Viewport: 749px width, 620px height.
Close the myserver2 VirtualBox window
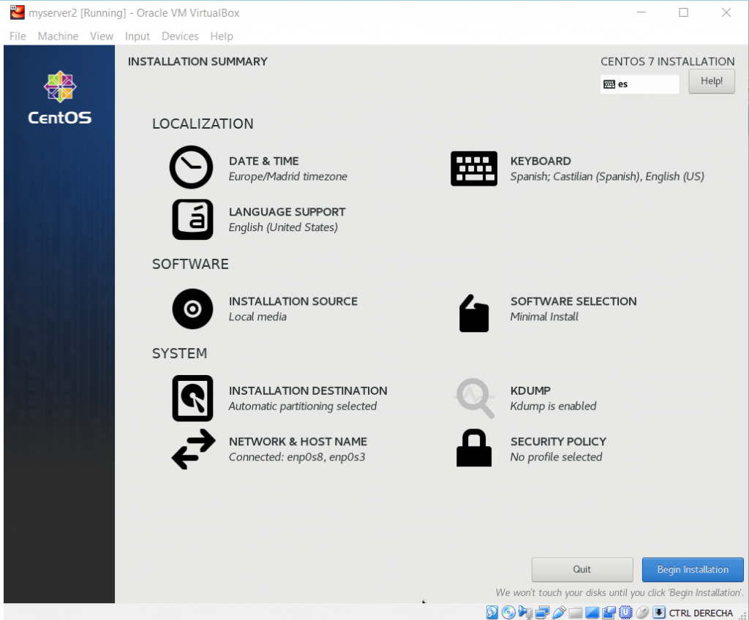point(726,12)
